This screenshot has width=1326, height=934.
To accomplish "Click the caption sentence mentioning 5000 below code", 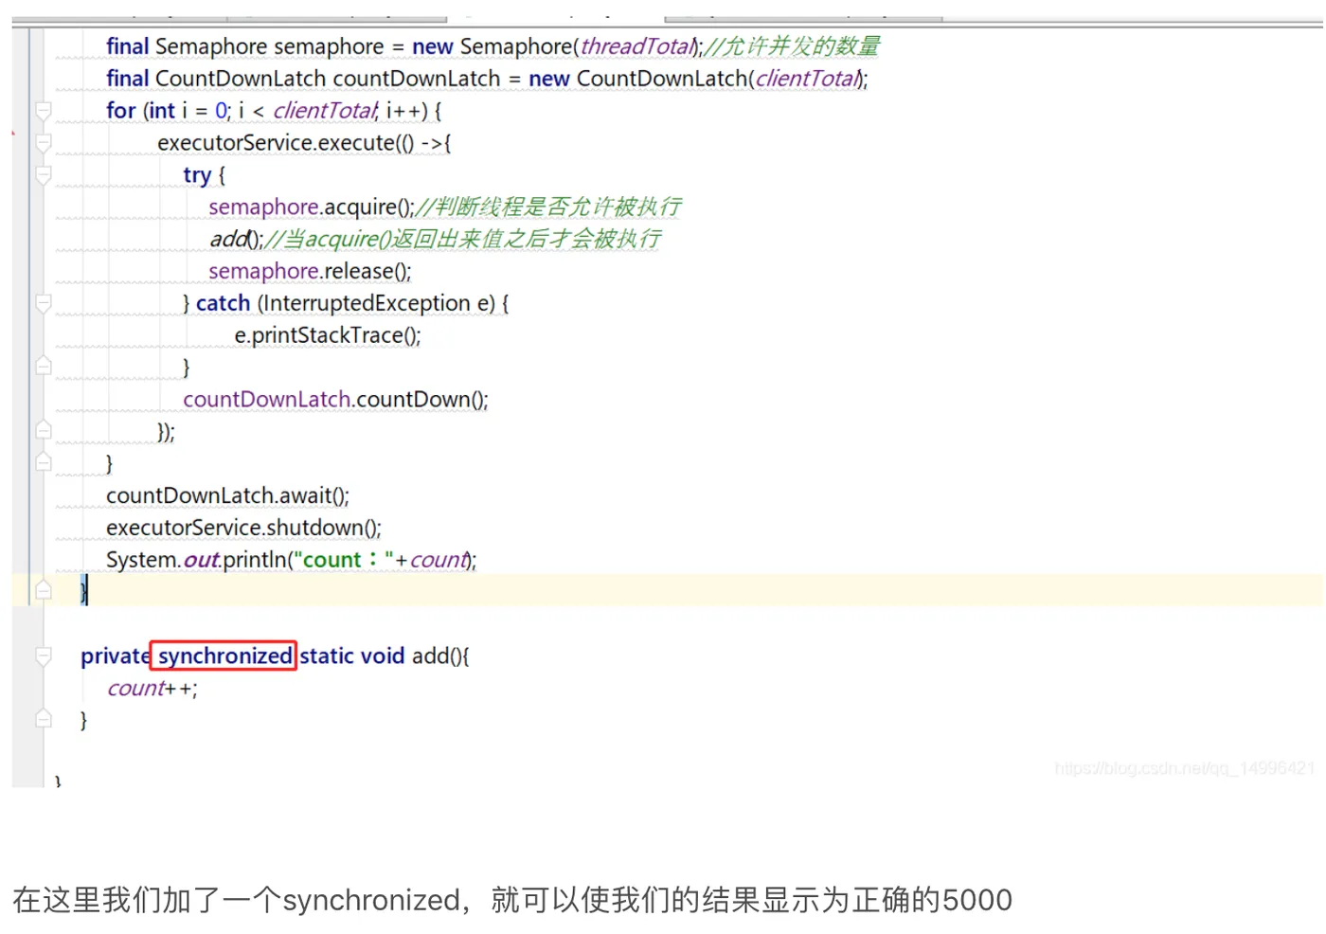I will [512, 900].
